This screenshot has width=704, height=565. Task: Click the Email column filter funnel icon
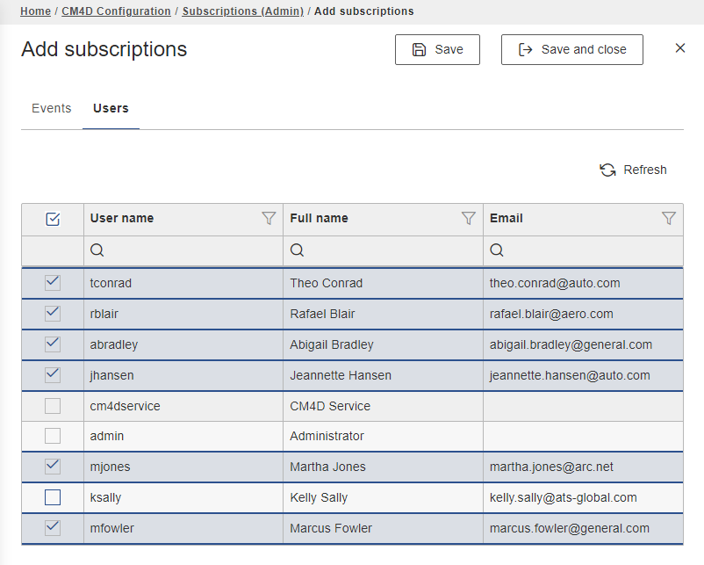point(669,219)
